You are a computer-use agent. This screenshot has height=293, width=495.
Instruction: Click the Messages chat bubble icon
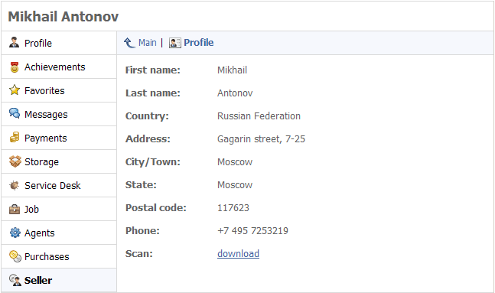tap(15, 113)
